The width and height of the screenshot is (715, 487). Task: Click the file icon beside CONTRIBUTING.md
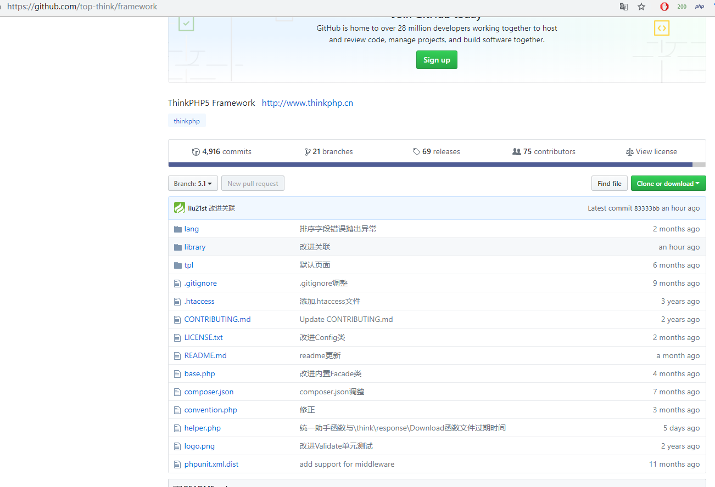pyautogui.click(x=177, y=320)
